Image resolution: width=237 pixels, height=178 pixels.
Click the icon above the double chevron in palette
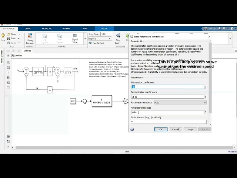(8, 141)
